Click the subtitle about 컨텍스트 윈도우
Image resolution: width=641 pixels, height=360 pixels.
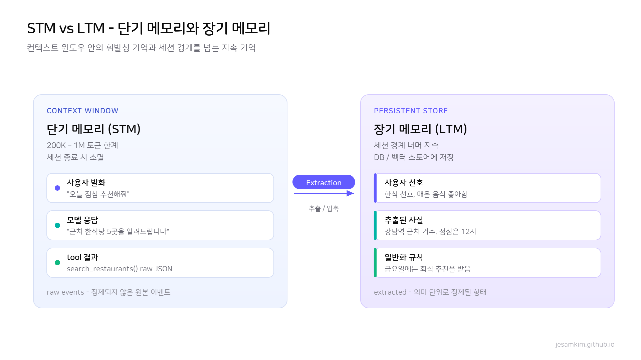141,48
